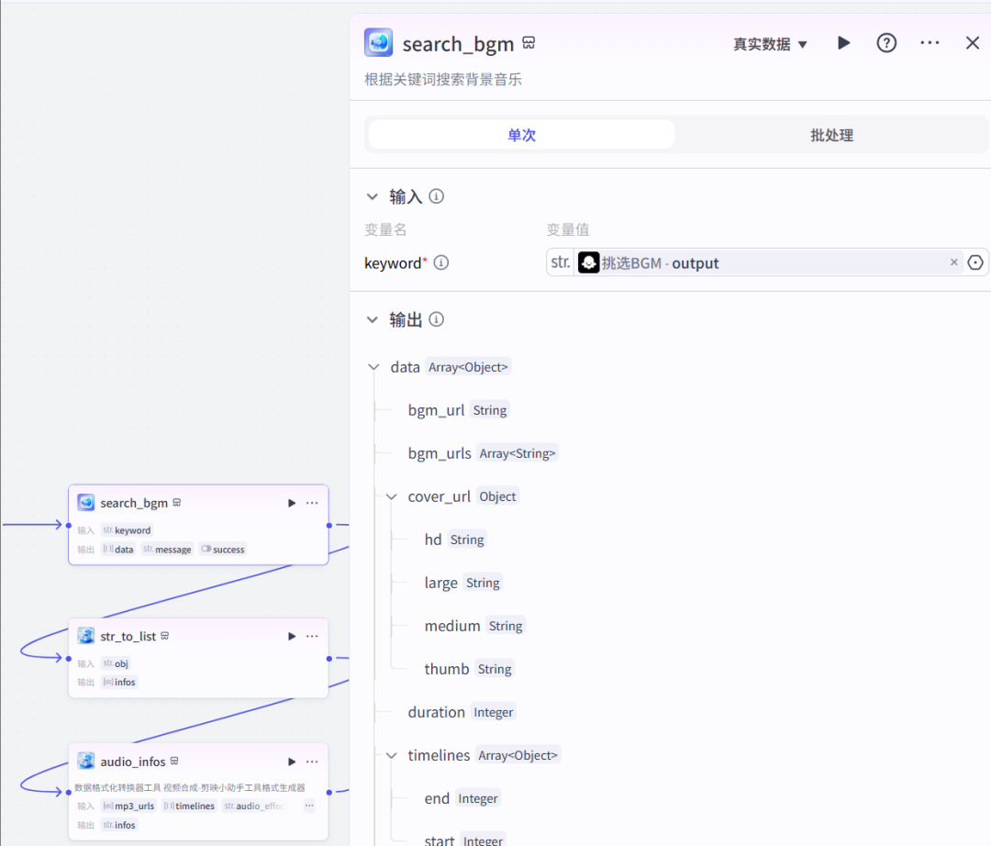
Task: Click audio_infos node's right output port
Action: click(329, 792)
